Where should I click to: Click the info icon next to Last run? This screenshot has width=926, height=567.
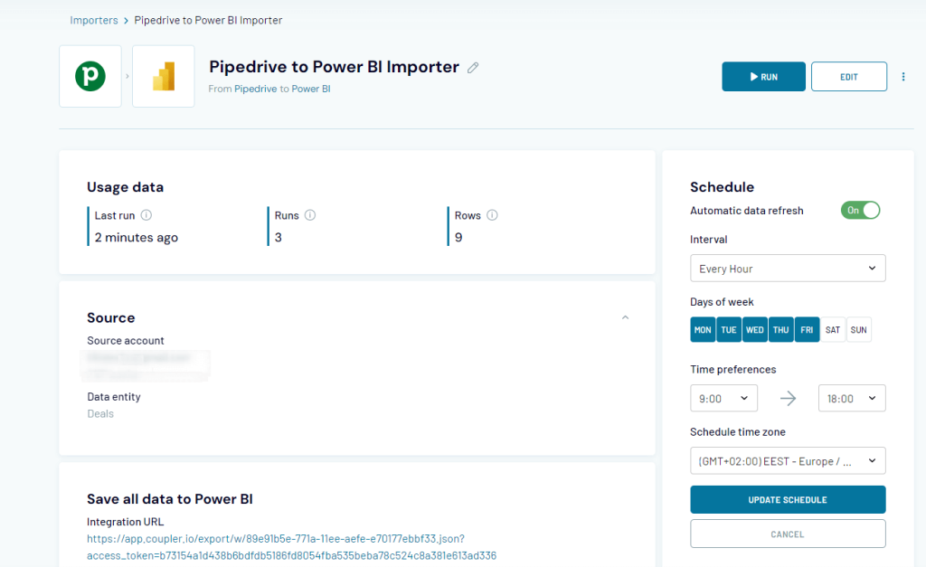coord(146,215)
